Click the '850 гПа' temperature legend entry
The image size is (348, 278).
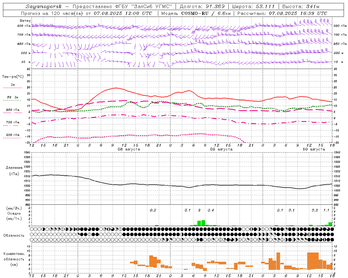click(x=13, y=110)
